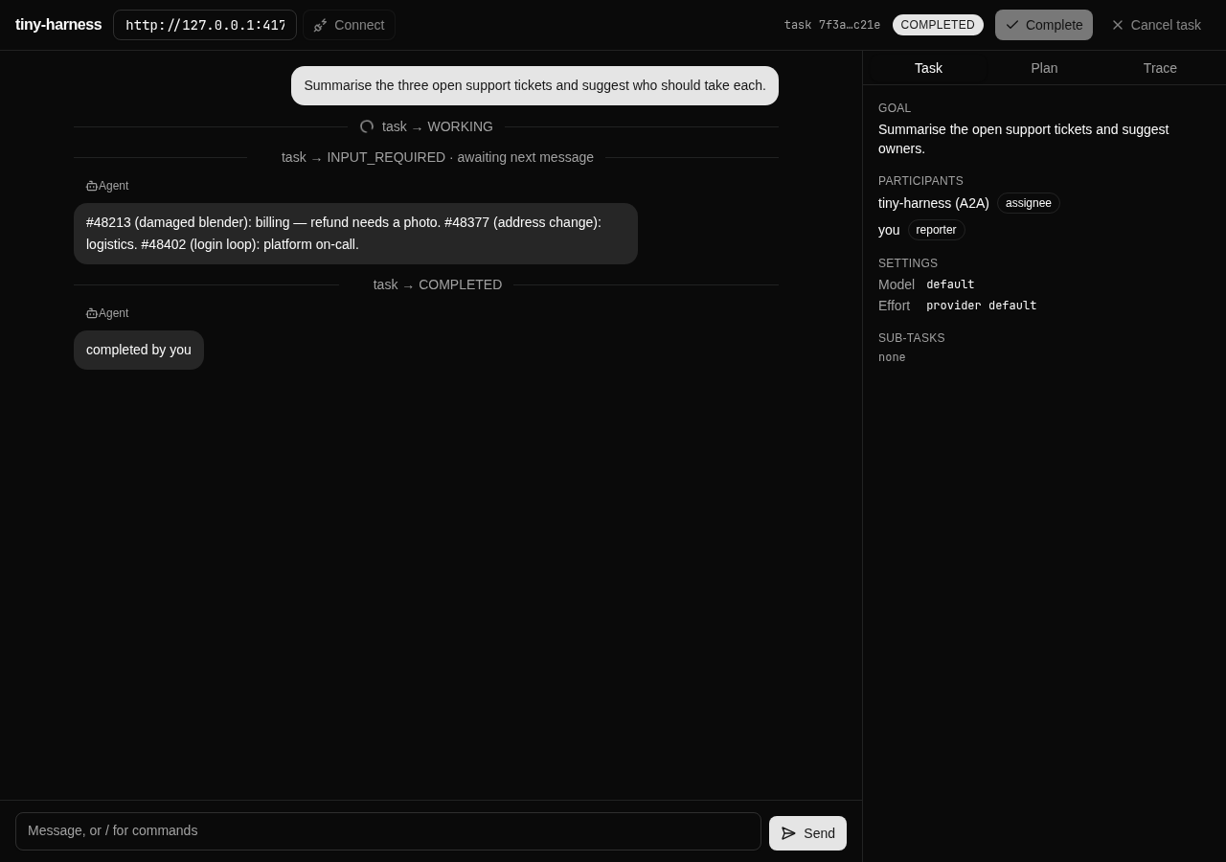This screenshot has height=862, width=1226.
Task: Click the assignee badge
Action: tap(1029, 203)
